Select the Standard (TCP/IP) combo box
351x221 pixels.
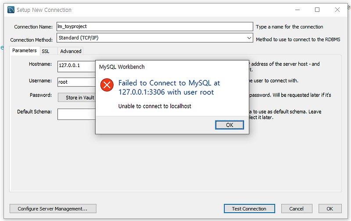click(155, 38)
